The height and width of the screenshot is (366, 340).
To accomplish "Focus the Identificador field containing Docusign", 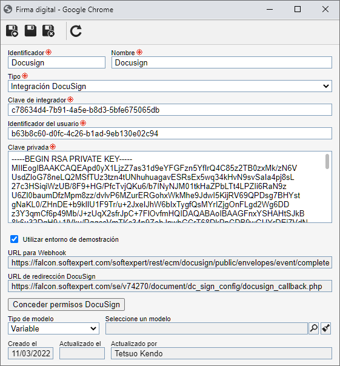I will 56,62.
